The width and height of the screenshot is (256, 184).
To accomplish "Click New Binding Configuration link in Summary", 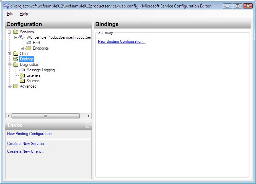I will (x=121, y=41).
